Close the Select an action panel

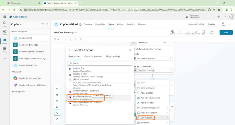(130, 50)
